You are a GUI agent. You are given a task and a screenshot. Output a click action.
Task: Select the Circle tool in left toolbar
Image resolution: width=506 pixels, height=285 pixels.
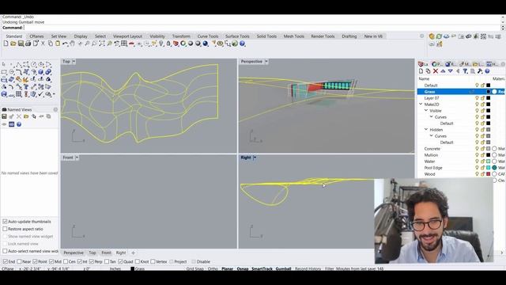coord(33,64)
